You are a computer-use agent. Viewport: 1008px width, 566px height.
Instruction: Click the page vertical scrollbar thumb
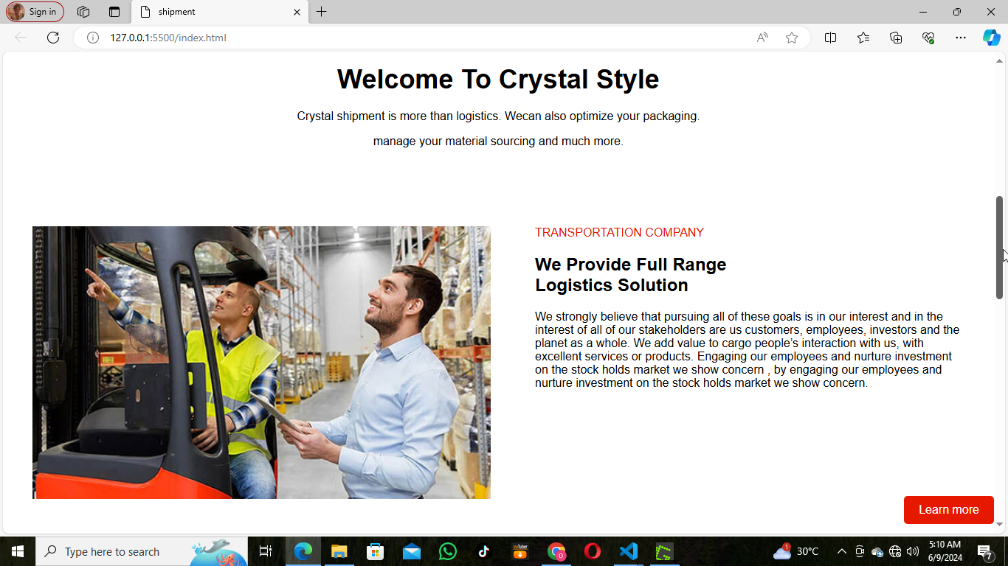coord(1000,247)
